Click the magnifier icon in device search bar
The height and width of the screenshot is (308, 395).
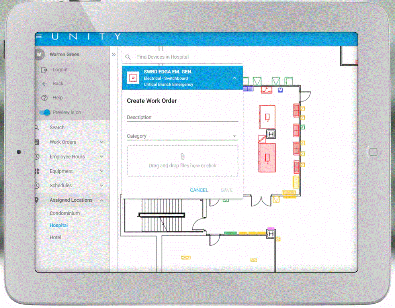[128, 57]
